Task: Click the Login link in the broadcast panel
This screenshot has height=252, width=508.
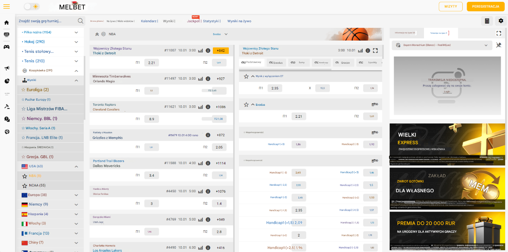Action: (447, 92)
